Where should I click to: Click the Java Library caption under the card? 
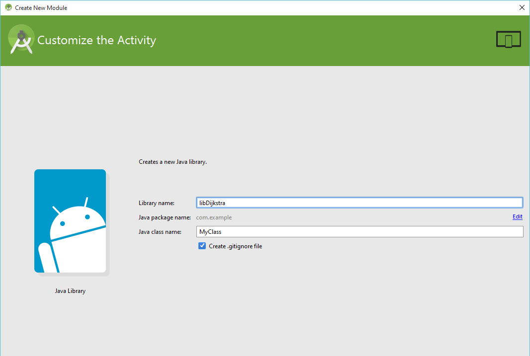click(70, 290)
